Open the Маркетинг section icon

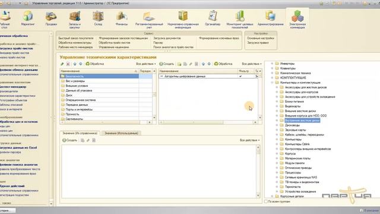point(28,18)
